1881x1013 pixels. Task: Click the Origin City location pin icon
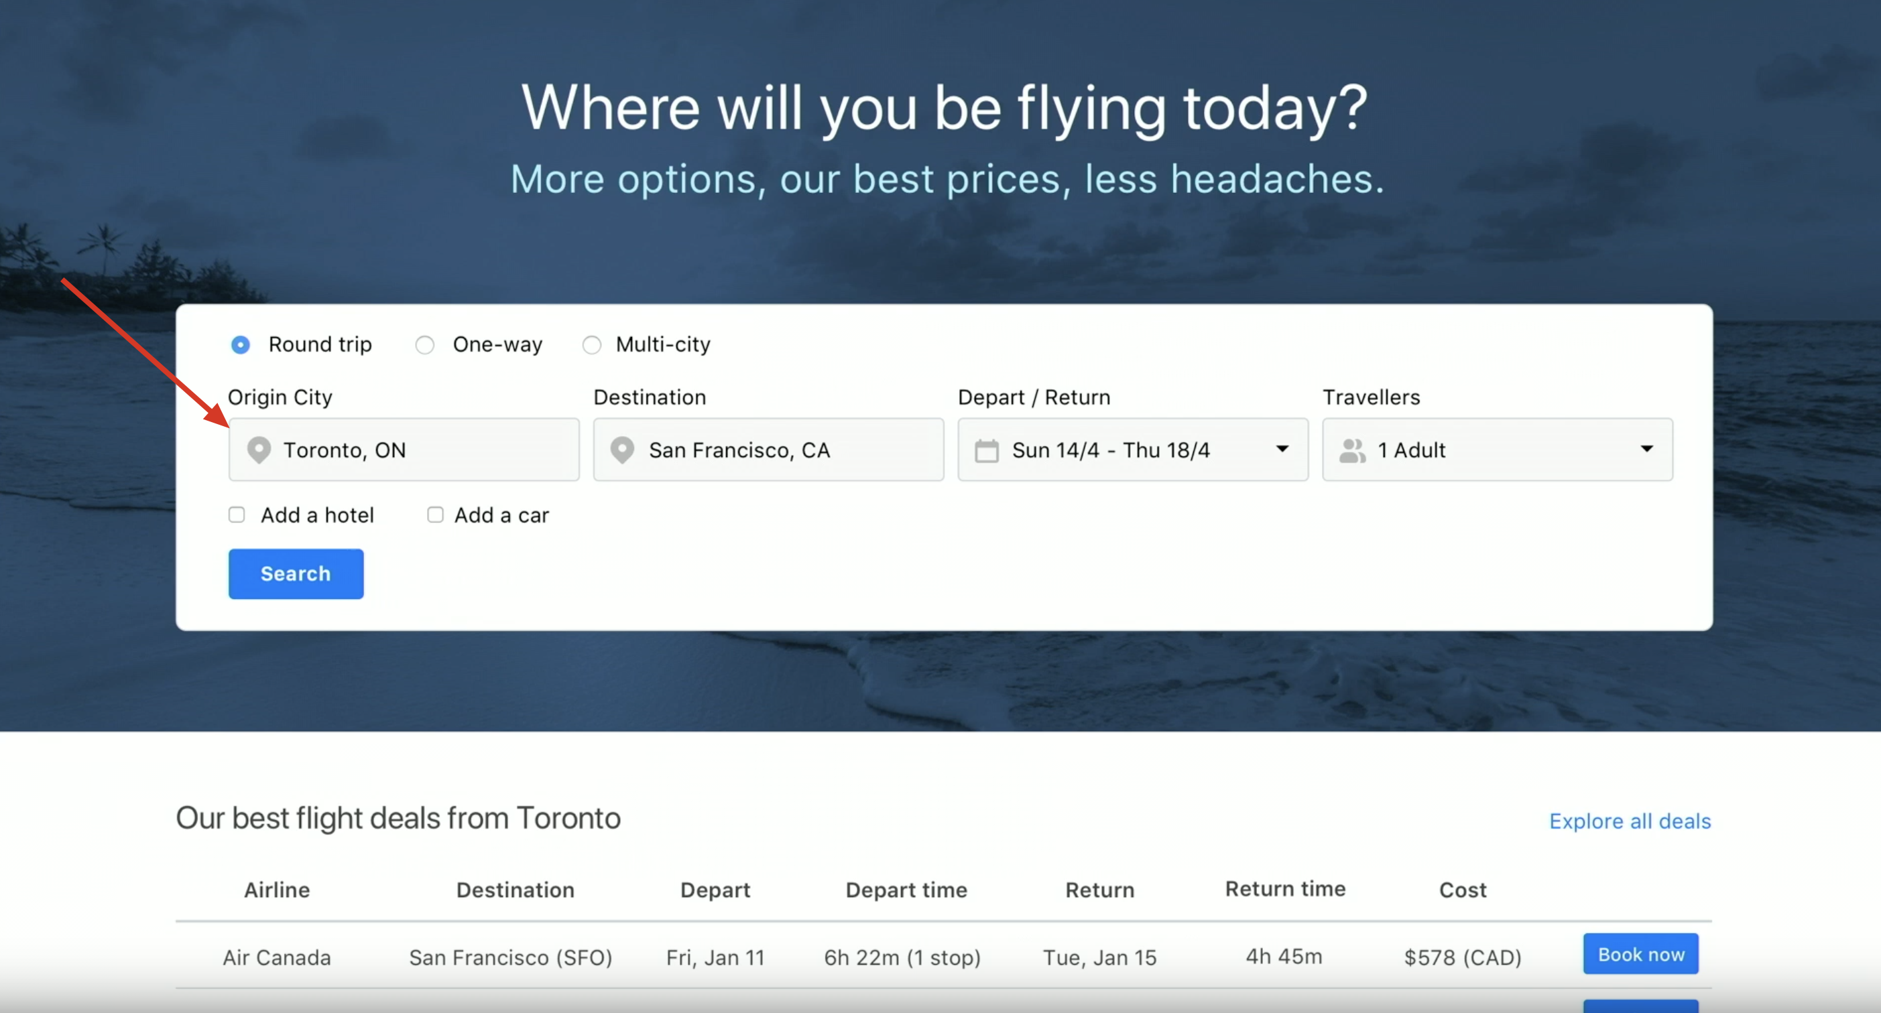point(259,450)
